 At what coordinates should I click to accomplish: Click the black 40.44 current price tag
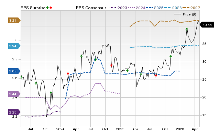207,25
